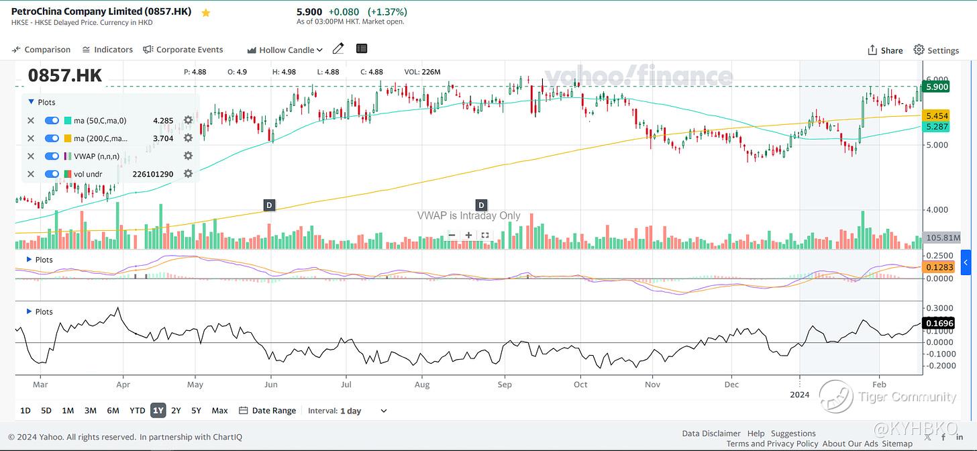Click the data table view icon
Viewport: 977px width, 451px height.
[362, 49]
